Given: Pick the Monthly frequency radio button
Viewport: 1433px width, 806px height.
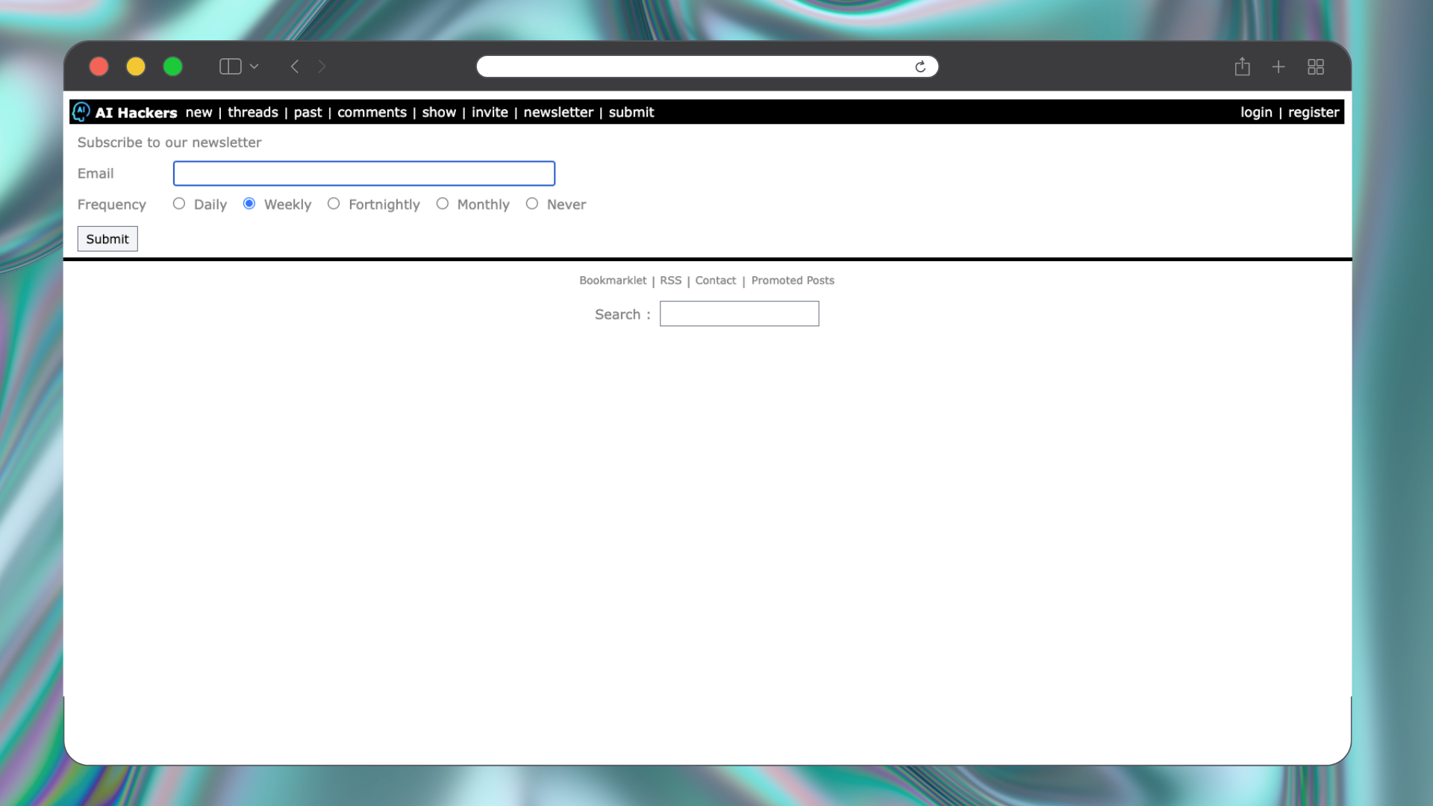Looking at the screenshot, I should (x=443, y=204).
